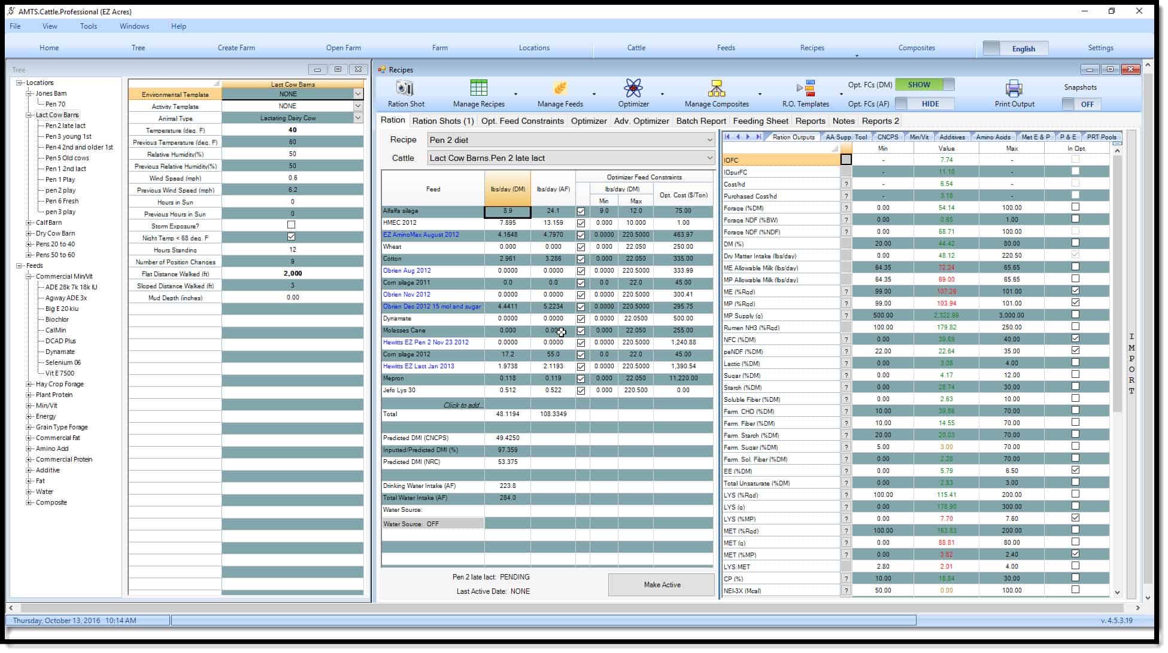The height and width of the screenshot is (653, 1168).
Task: Uncheck the Night Temp < 68 deg F box
Action: point(291,237)
